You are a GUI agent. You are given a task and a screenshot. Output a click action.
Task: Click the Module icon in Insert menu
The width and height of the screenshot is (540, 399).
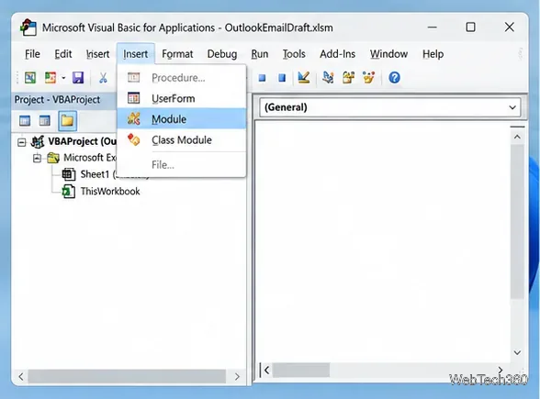(x=134, y=118)
